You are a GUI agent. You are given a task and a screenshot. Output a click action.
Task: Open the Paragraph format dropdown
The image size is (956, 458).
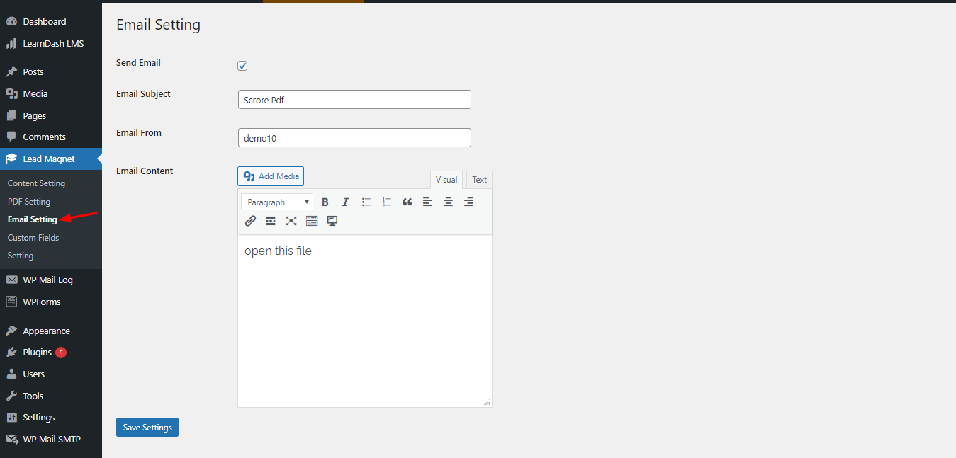click(x=277, y=202)
